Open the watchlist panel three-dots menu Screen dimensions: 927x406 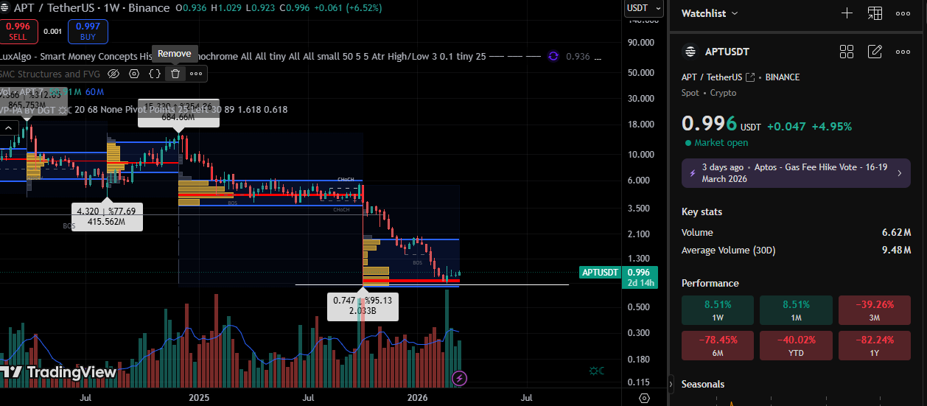903,13
